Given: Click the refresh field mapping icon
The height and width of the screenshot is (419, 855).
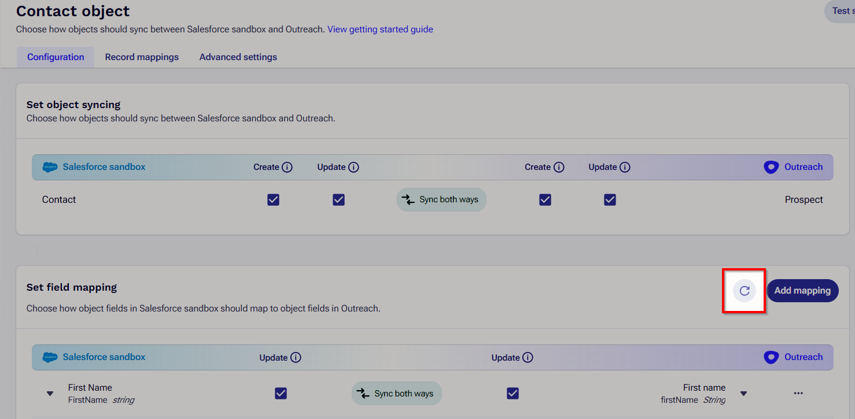Looking at the screenshot, I should pos(745,291).
